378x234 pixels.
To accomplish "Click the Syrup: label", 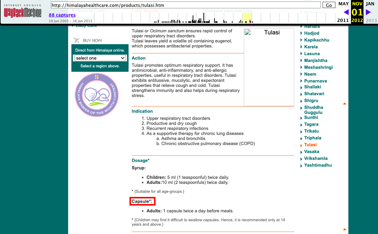I will pyautogui.click(x=139, y=168).
